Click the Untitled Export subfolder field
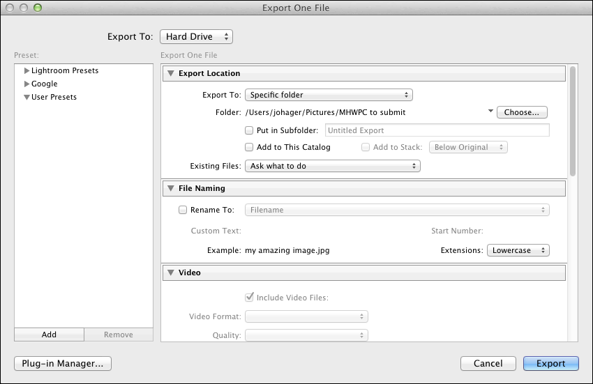The image size is (593, 384). [x=436, y=130]
